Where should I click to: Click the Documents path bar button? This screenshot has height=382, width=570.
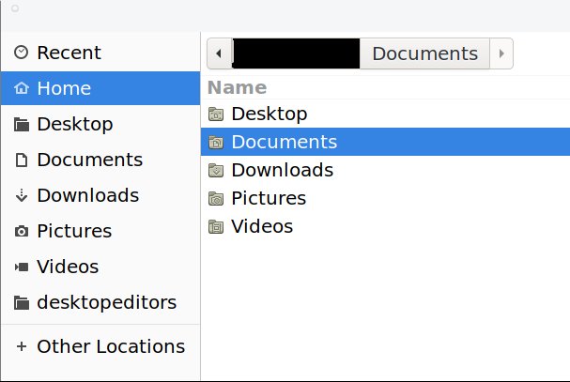tap(424, 53)
